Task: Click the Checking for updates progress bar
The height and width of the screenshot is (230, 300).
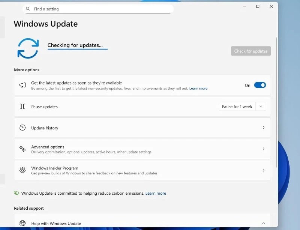Action: coord(77,49)
